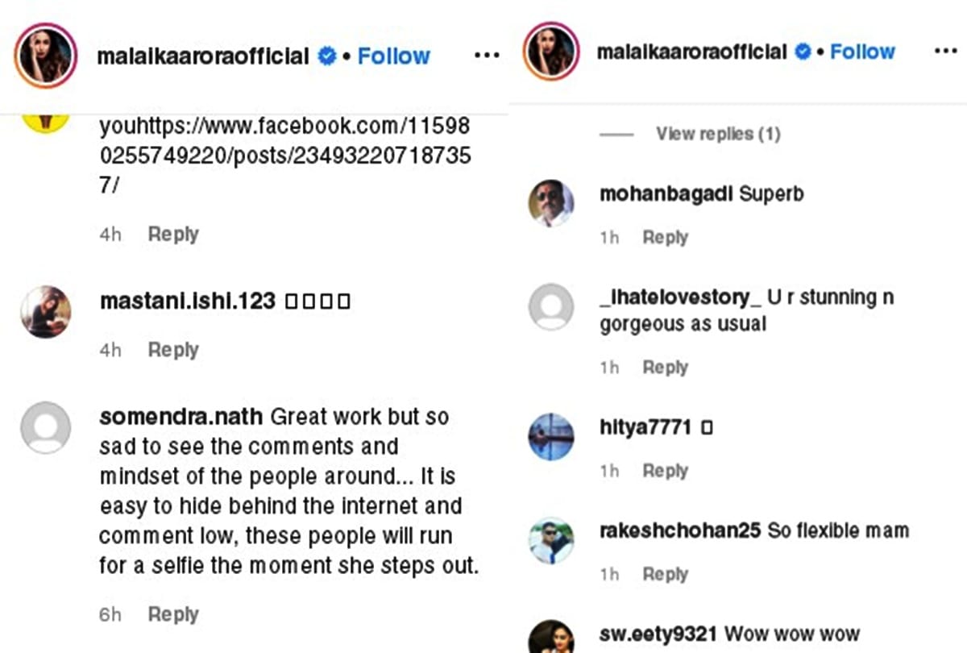This screenshot has width=967, height=653.
Task: Follow malaikaaroraofficial in the left panel
Action: (393, 56)
